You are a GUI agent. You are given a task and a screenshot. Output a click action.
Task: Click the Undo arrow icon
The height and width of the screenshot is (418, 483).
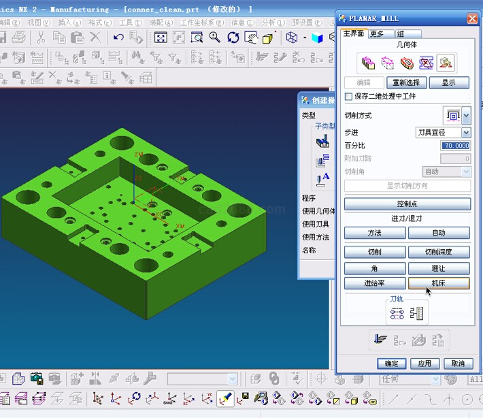click(119, 37)
